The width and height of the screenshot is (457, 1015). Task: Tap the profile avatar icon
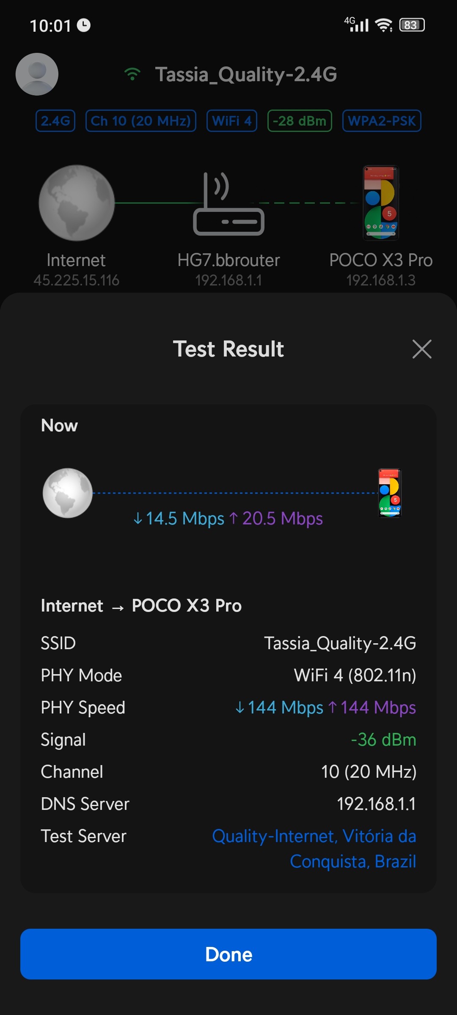point(37,74)
